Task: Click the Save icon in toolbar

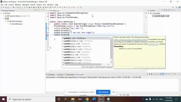Action: pos(6,7)
